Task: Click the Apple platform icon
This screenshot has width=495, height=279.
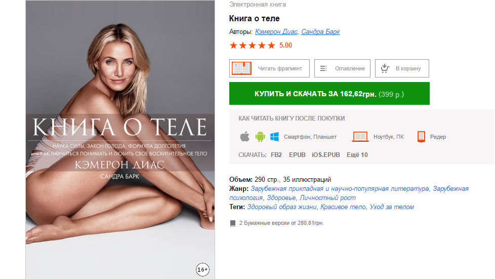Action: (244, 137)
